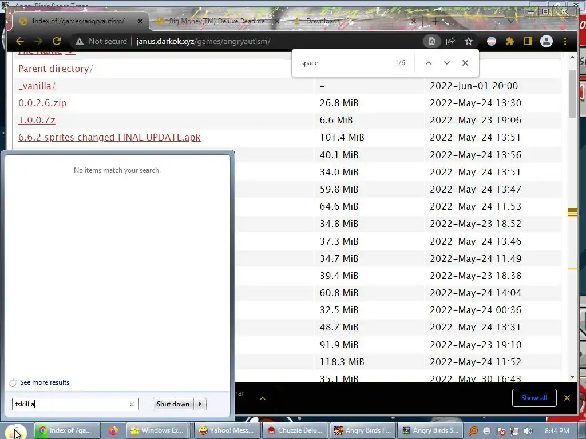Switch to Angry Birds S... taskbar button
The width and height of the screenshot is (586, 439).
point(430,430)
